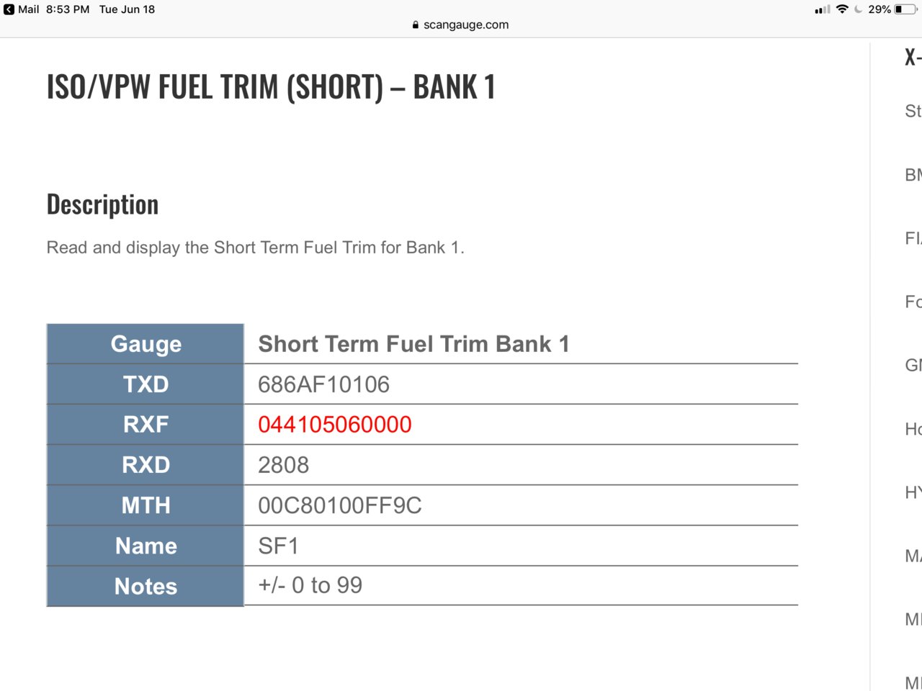This screenshot has width=922, height=691.
Task: Tap the Gauge header cell
Action: 146,344
